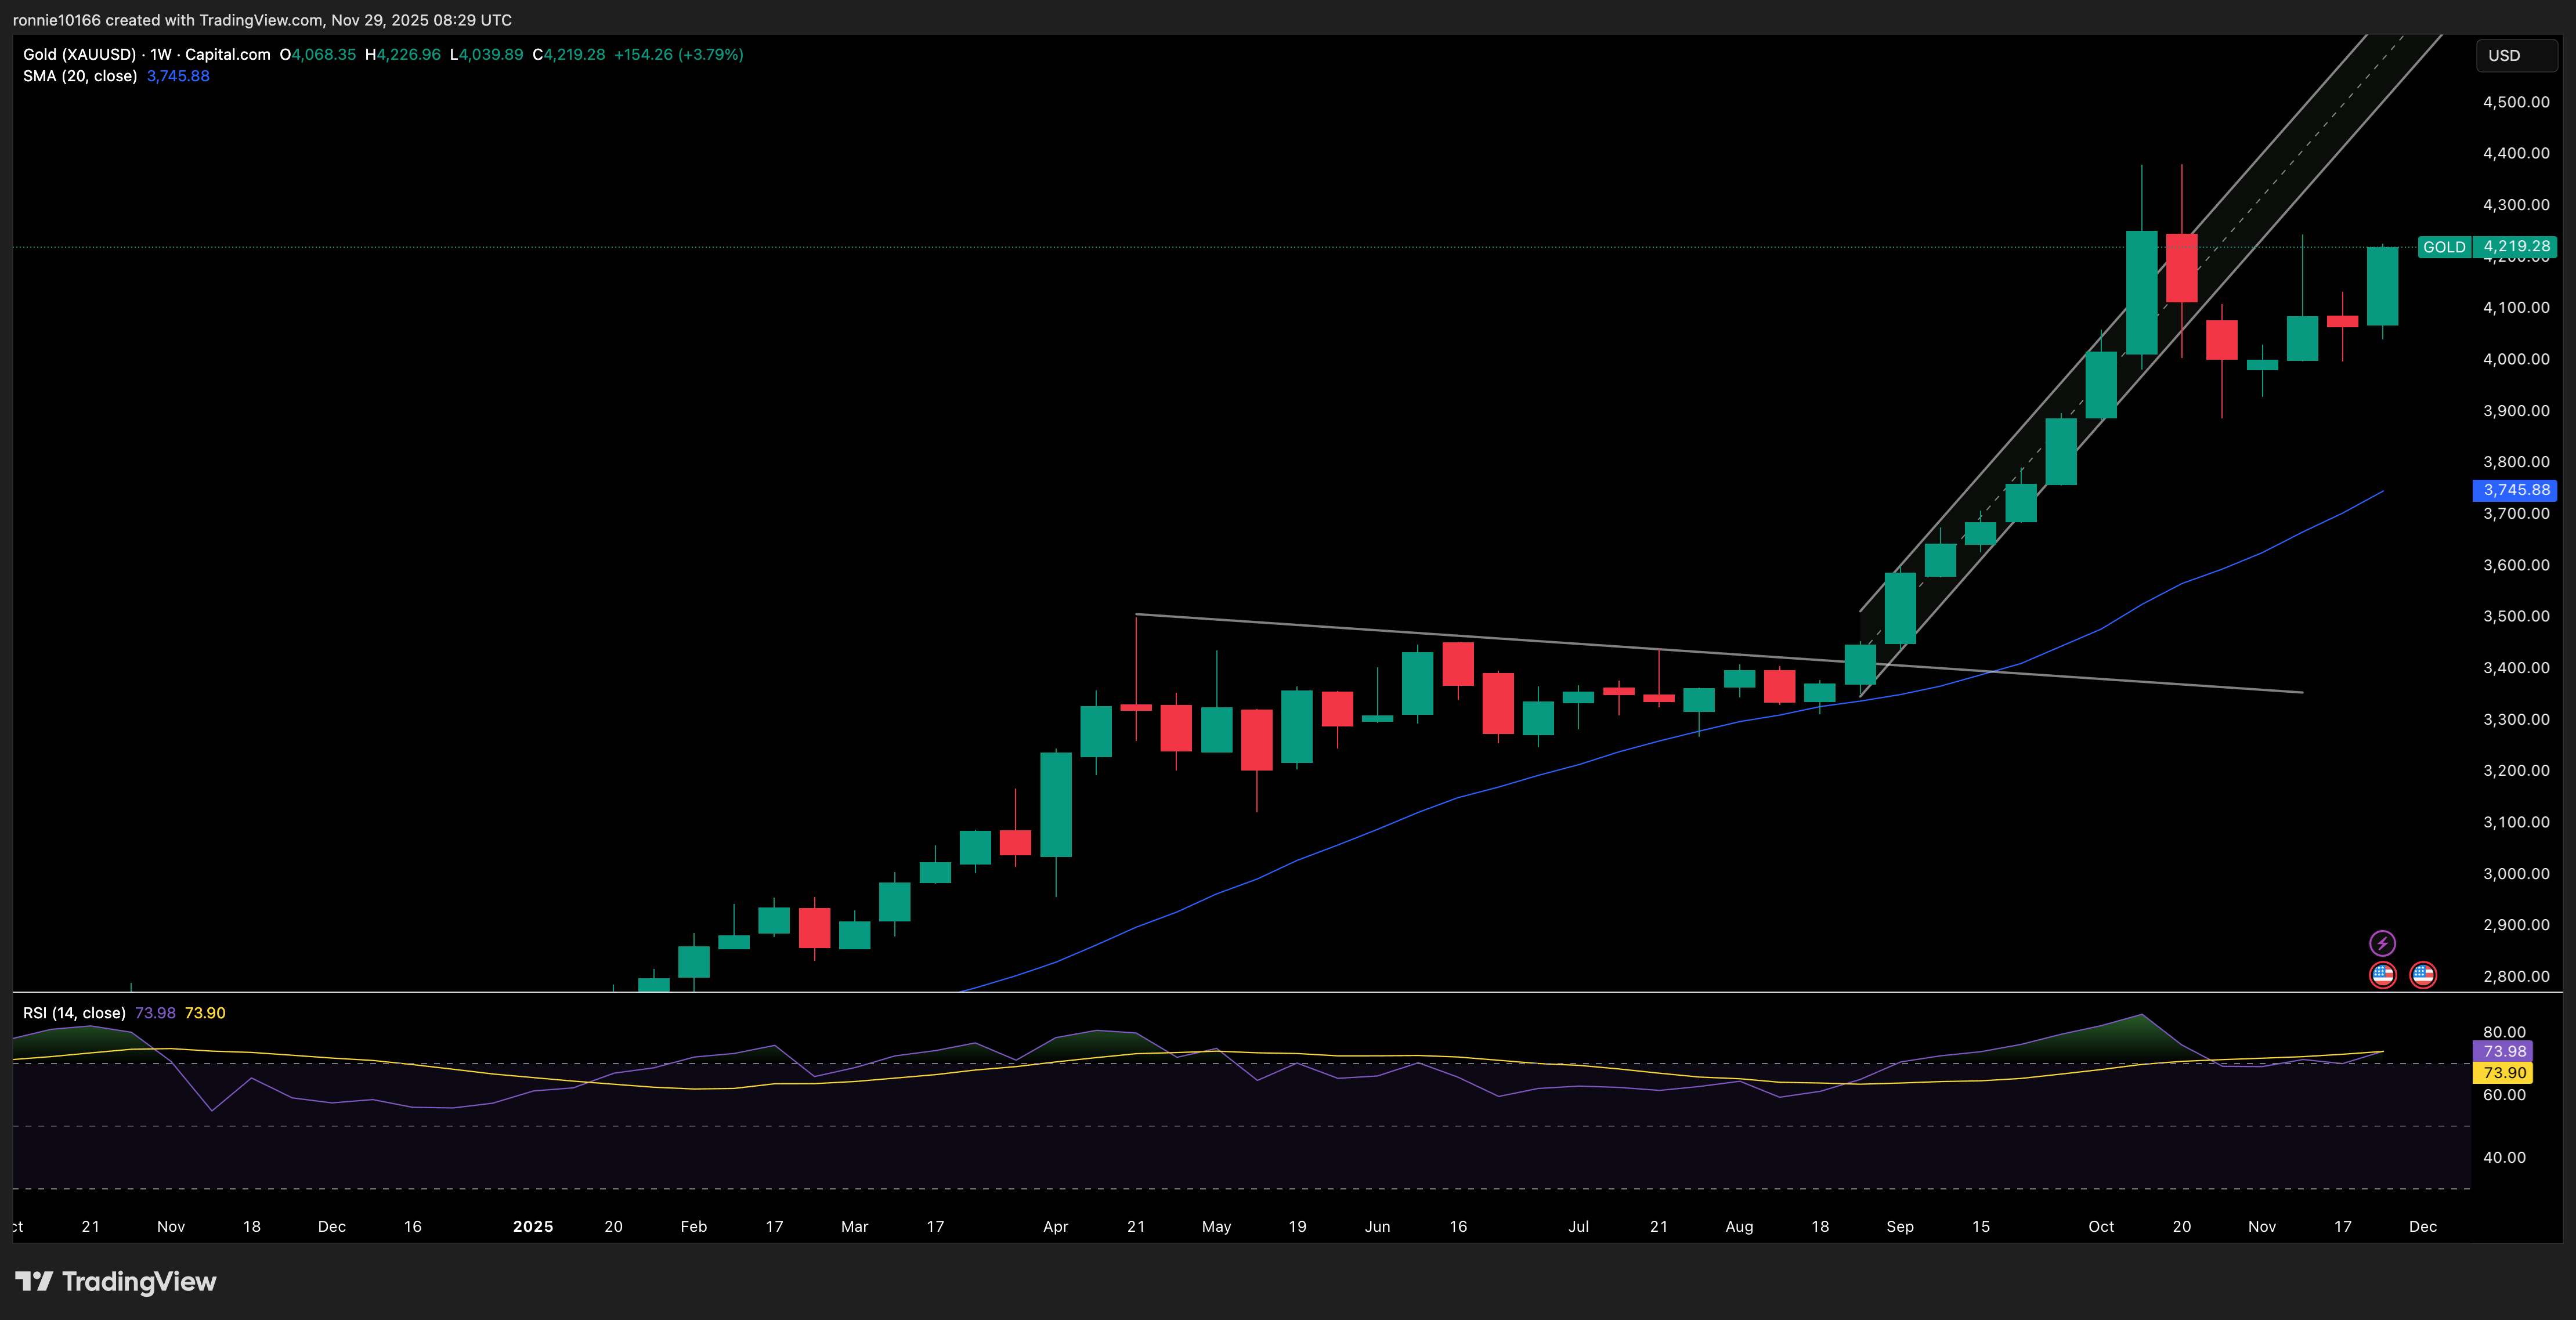The width and height of the screenshot is (2576, 1320).
Task: Click the RSI reading 73.98 in the legend
Action: 157,1012
